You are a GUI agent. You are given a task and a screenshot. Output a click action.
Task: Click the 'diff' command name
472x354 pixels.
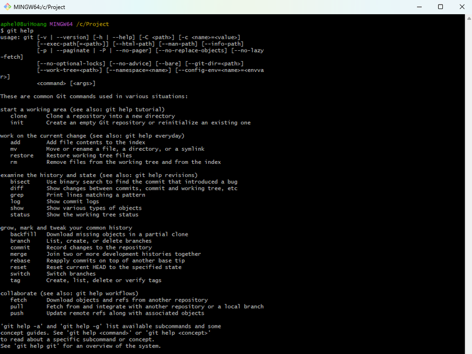pos(17,188)
